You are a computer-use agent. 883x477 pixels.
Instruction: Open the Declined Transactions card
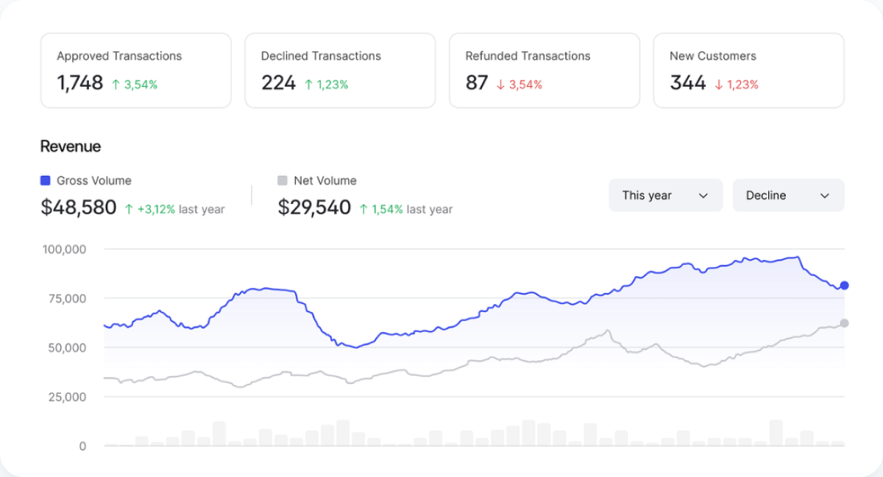(x=340, y=71)
